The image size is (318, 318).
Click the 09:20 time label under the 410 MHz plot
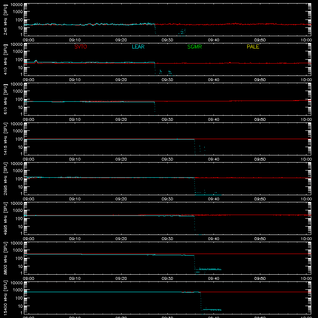click(x=121, y=80)
